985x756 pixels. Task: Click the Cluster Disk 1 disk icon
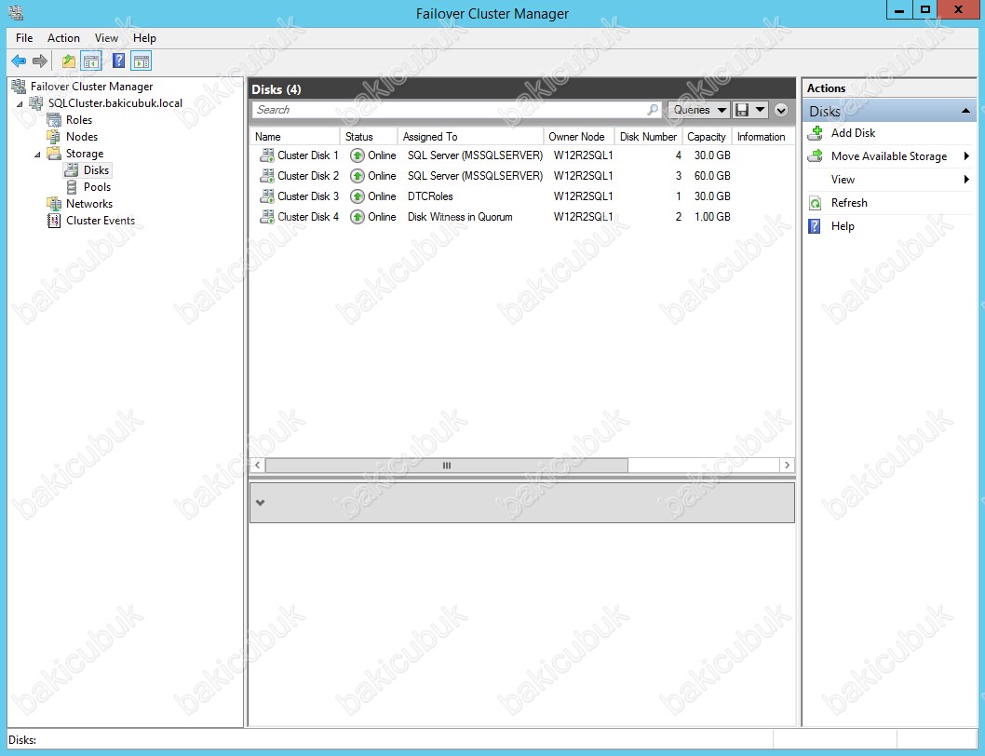coord(267,155)
